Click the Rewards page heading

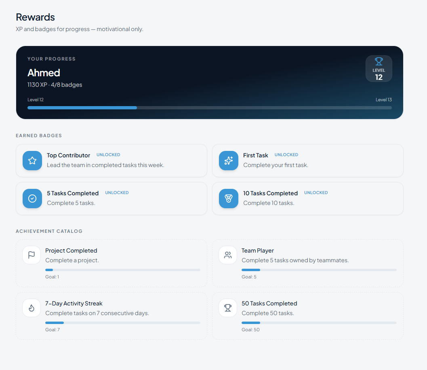[36, 17]
